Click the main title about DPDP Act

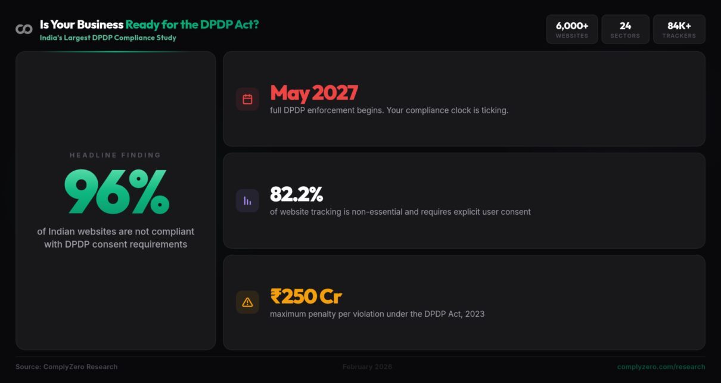[x=150, y=24]
